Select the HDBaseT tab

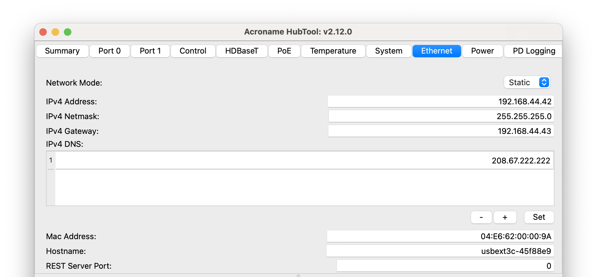pos(242,51)
